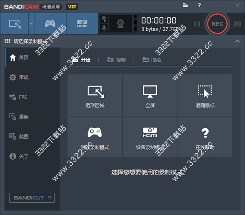Image resolution: width=245 pixels, height=215 pixels.
Task: Choose the 设备录制模式 tile
Action: tap(150, 137)
